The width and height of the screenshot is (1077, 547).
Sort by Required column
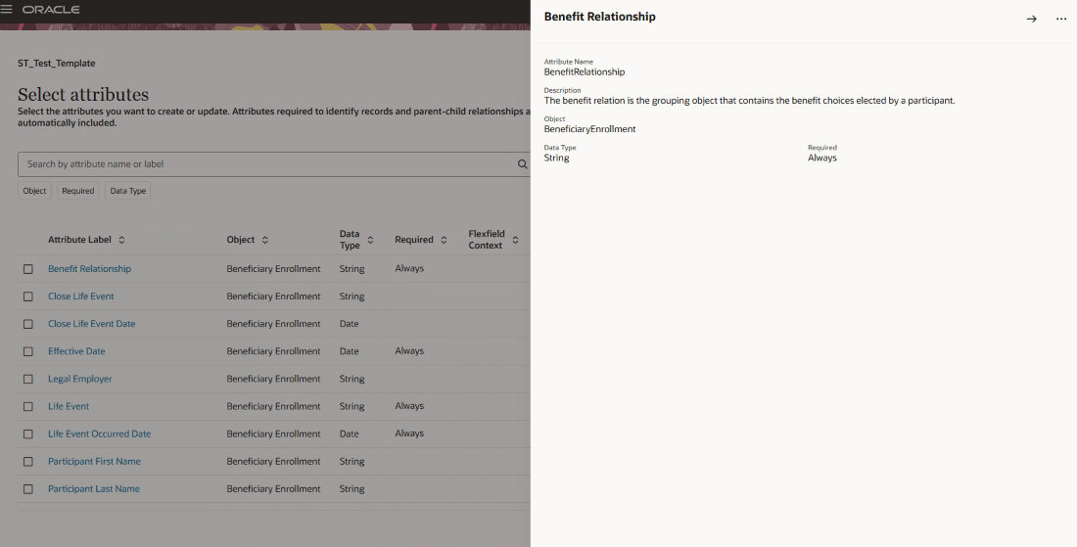tap(444, 240)
